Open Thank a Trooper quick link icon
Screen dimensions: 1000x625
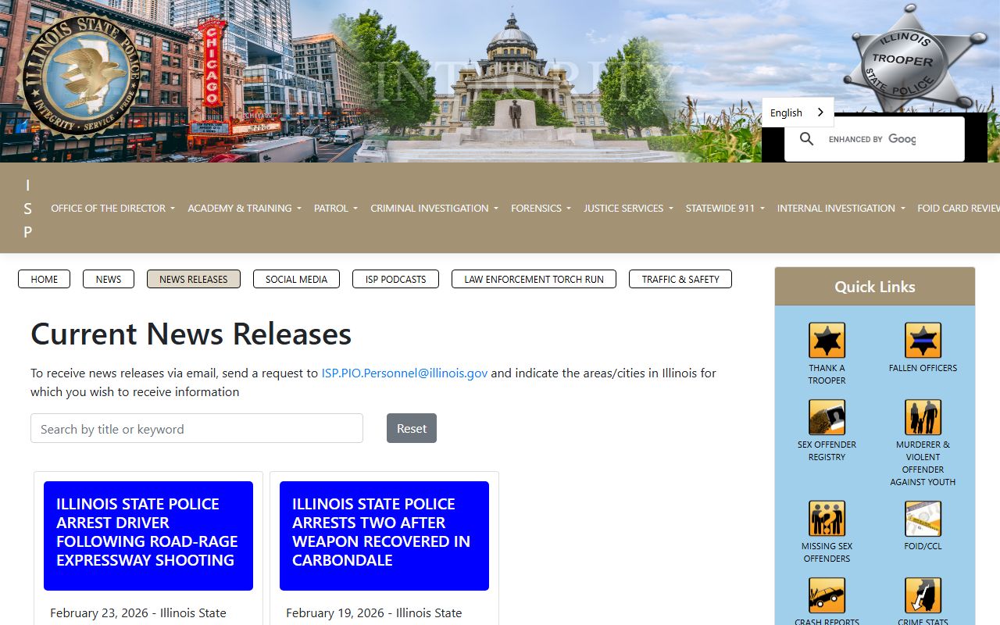[827, 341]
